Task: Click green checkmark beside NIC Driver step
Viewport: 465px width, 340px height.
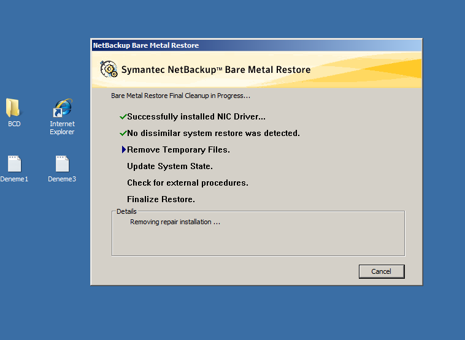Action: coord(123,116)
